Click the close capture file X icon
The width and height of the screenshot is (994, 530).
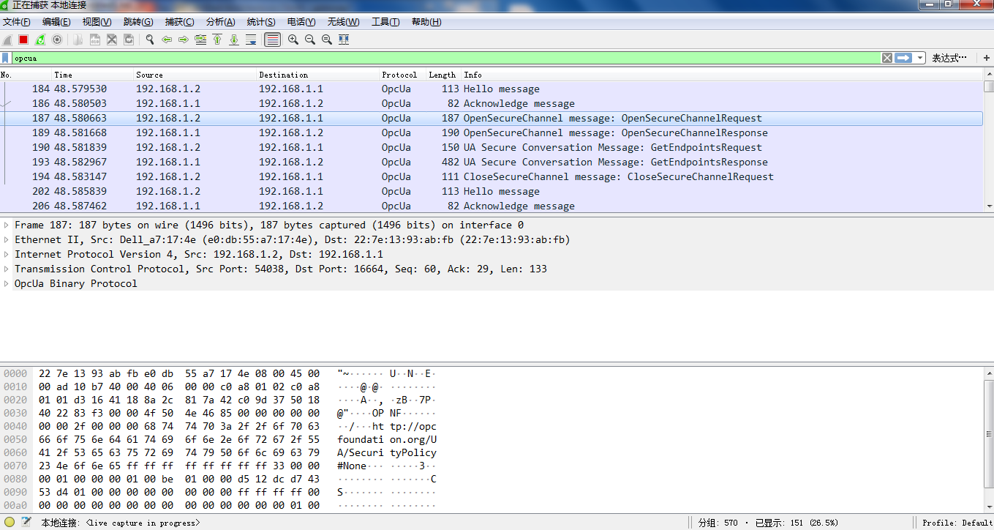coord(112,40)
